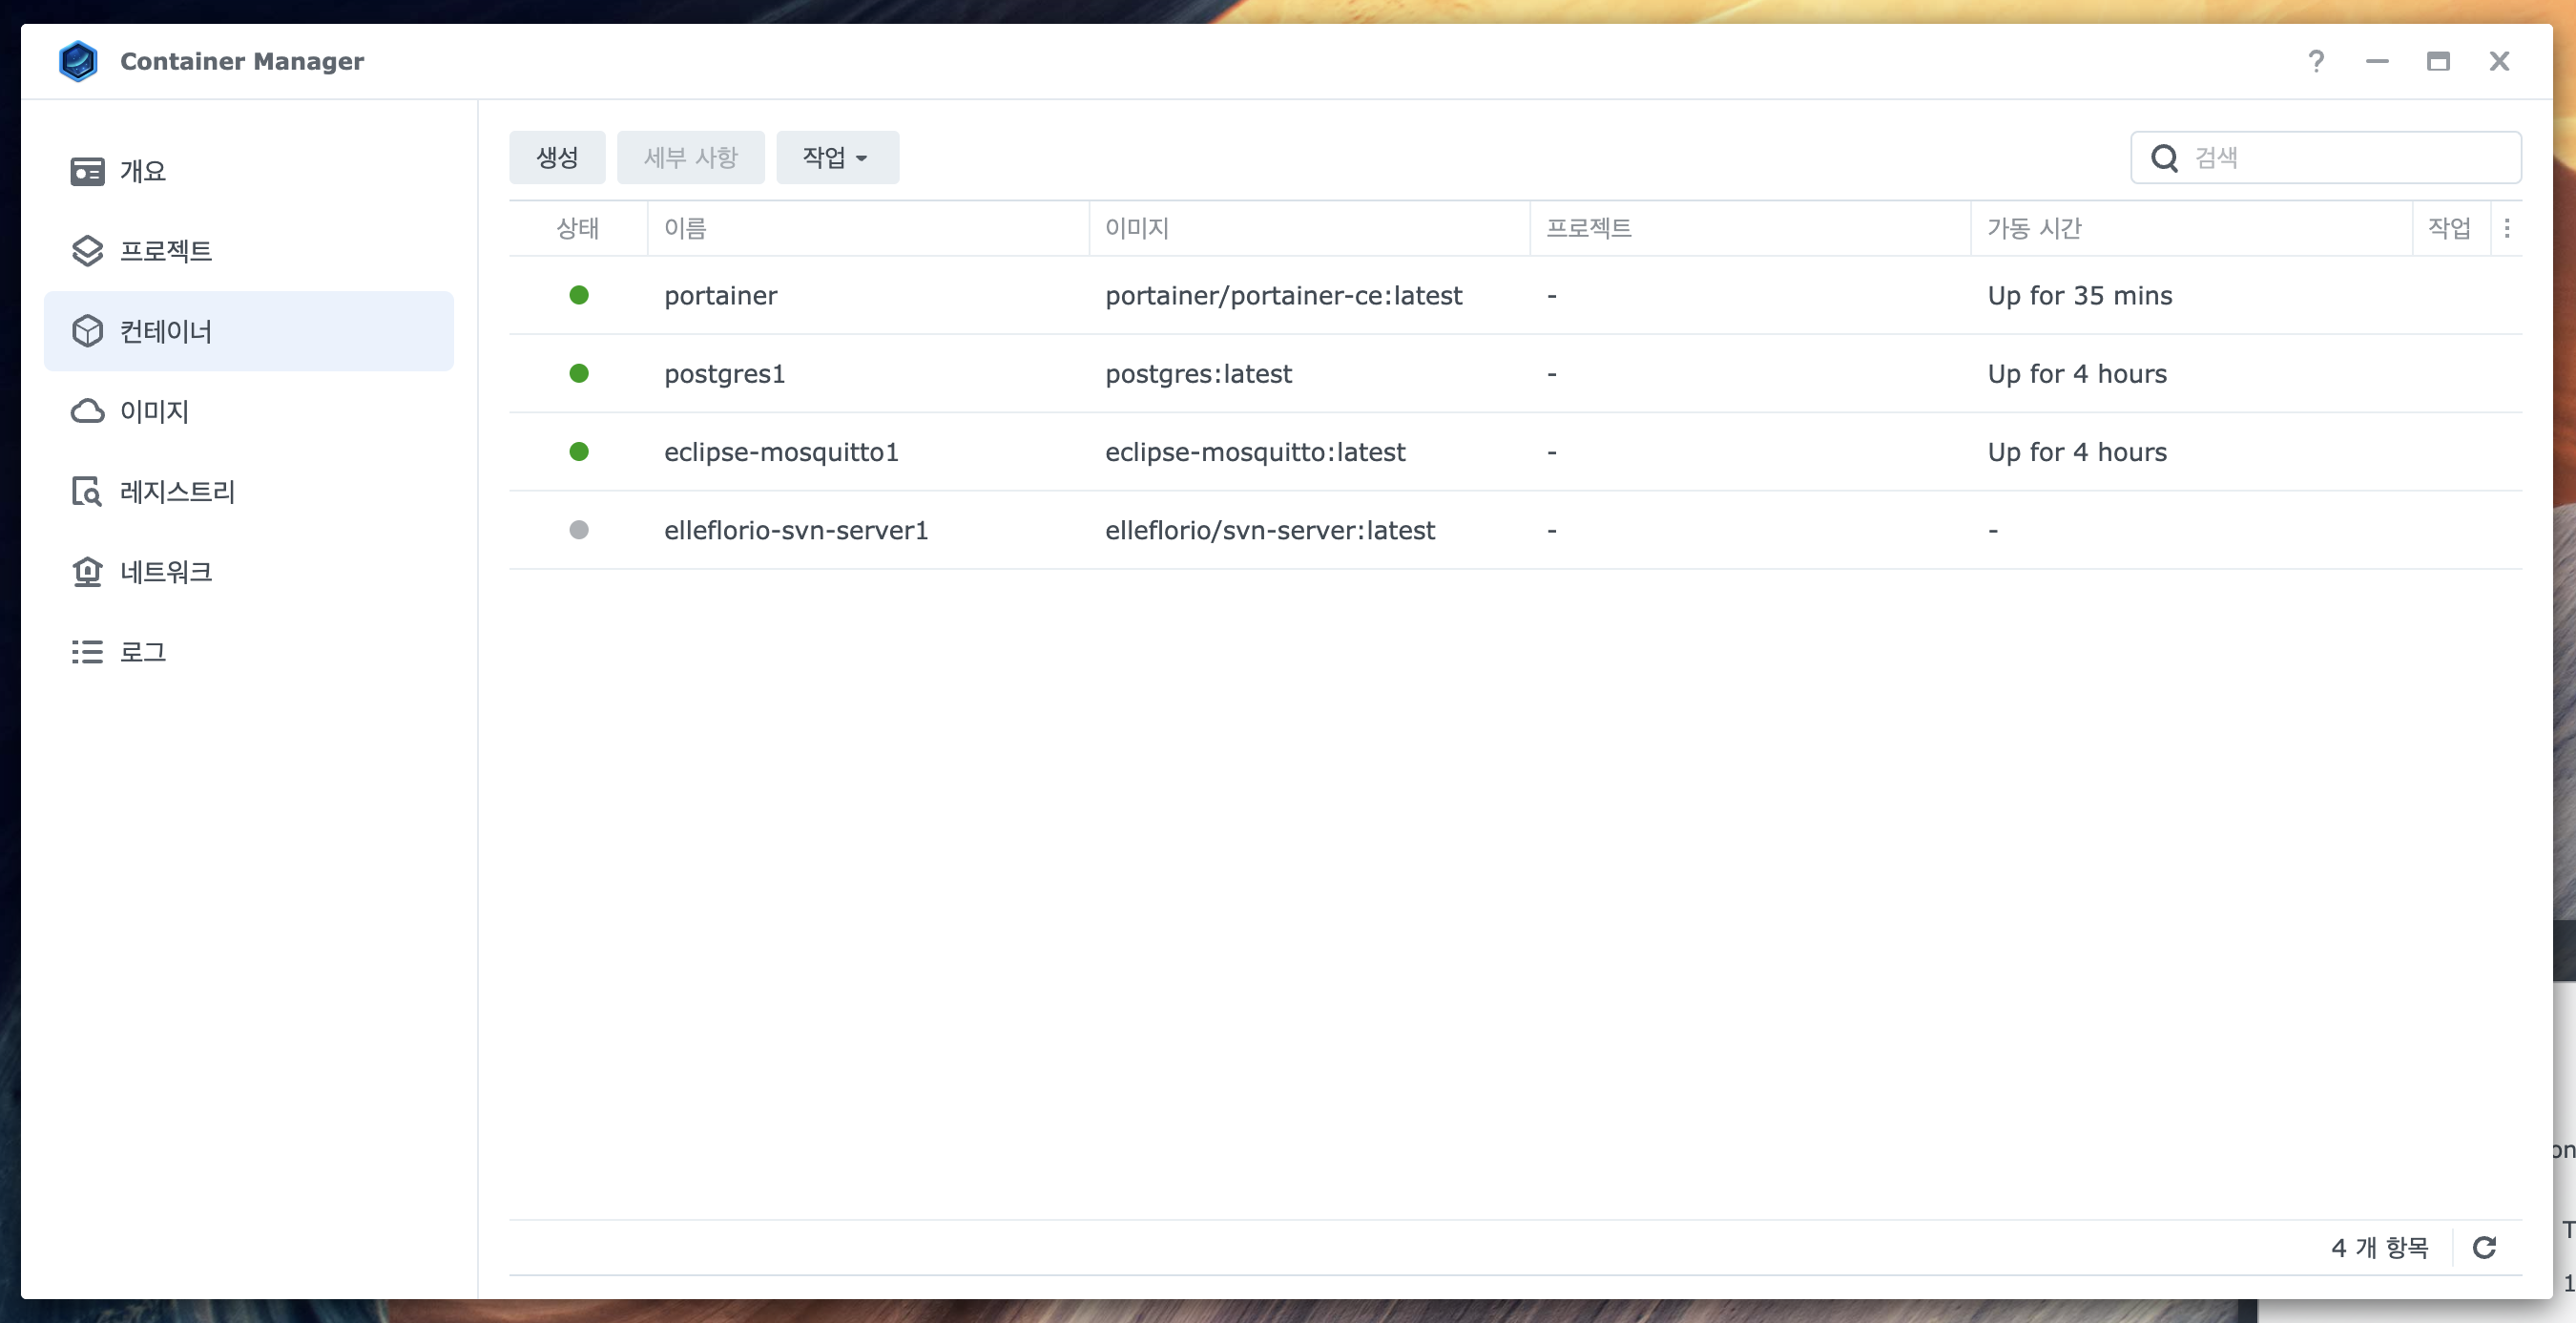This screenshot has height=1323, width=2576.
Task: Open the column options kebab menu
Action: tap(2507, 228)
